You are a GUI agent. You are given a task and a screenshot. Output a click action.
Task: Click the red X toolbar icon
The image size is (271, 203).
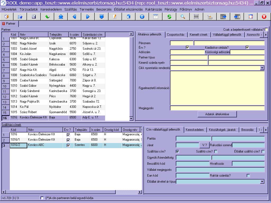264,17
